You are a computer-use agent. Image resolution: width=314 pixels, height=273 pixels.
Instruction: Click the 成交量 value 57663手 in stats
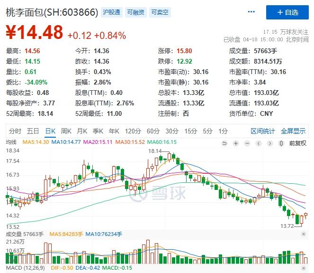pyautogui.click(x=266, y=51)
